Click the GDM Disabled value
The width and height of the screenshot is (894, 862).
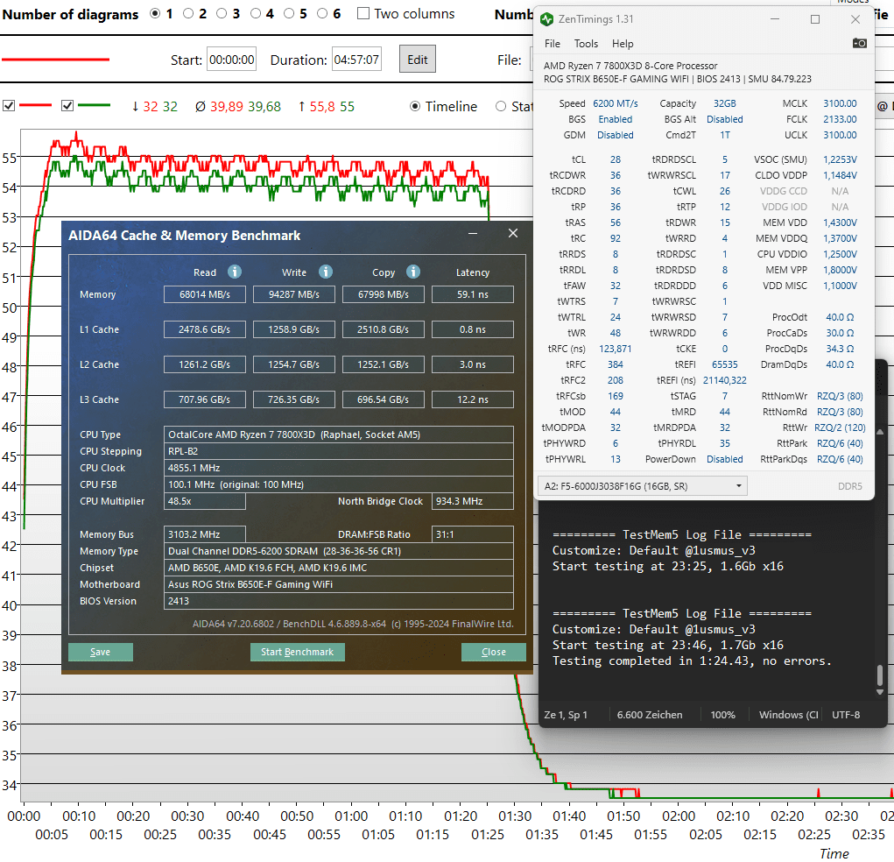(616, 135)
